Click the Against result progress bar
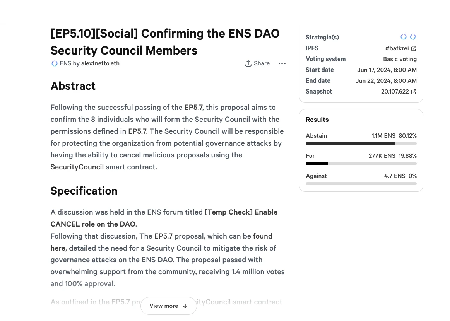 [361, 184]
